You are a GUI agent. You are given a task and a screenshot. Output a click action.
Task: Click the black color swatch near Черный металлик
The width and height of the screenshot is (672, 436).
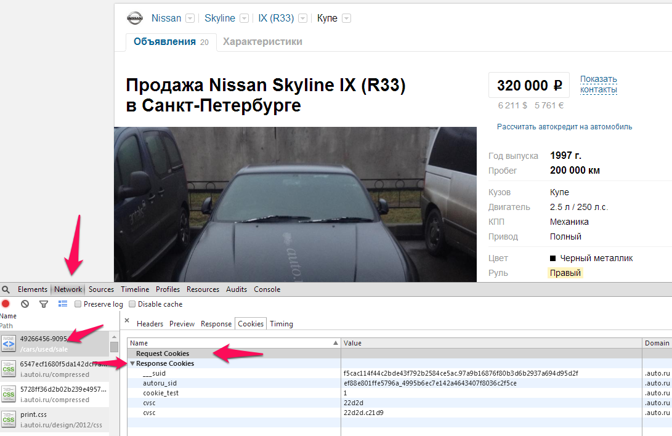[553, 258]
